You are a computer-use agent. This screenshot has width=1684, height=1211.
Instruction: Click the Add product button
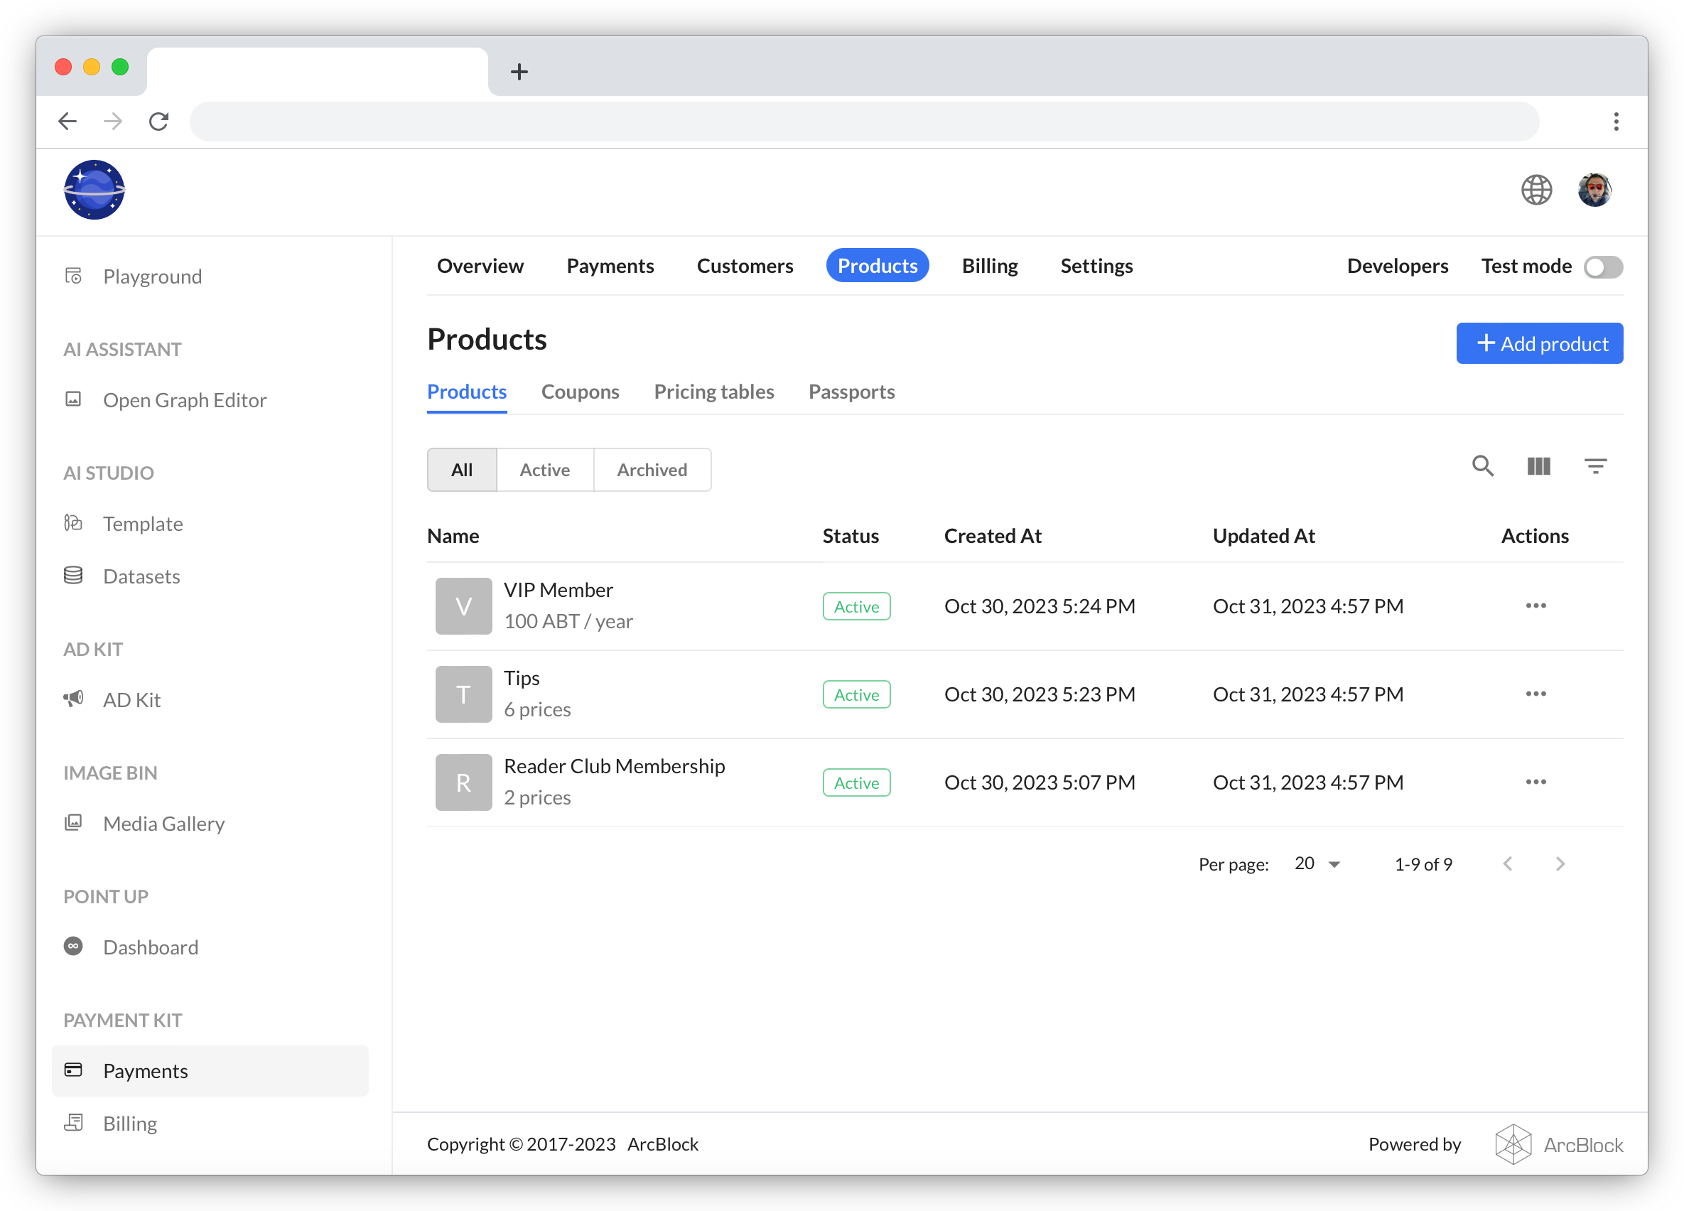click(1538, 343)
